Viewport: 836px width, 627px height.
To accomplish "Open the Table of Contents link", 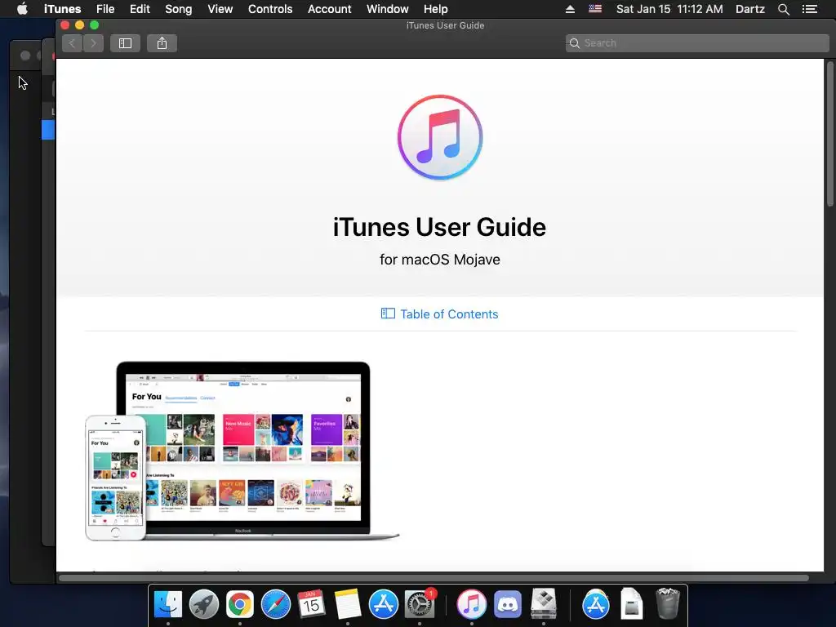I will pyautogui.click(x=440, y=314).
